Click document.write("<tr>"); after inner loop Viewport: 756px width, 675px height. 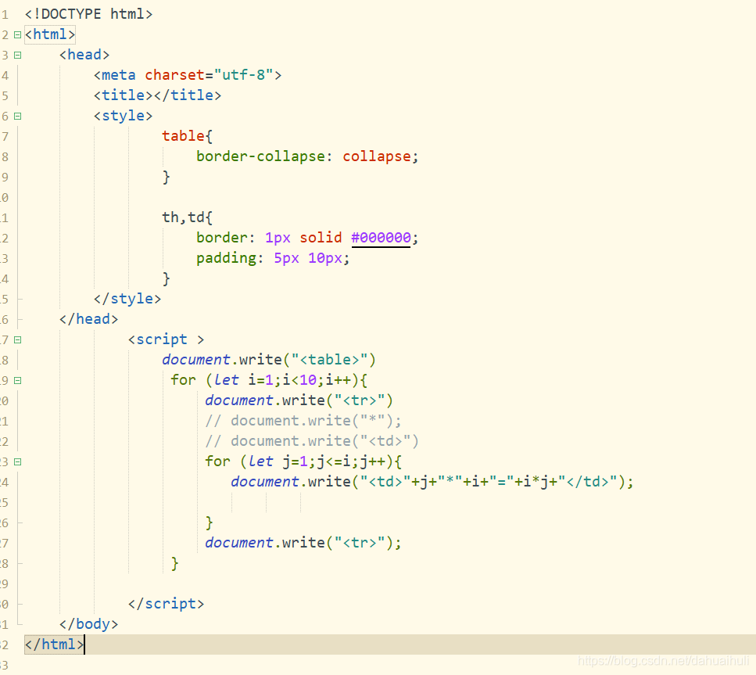click(x=303, y=542)
